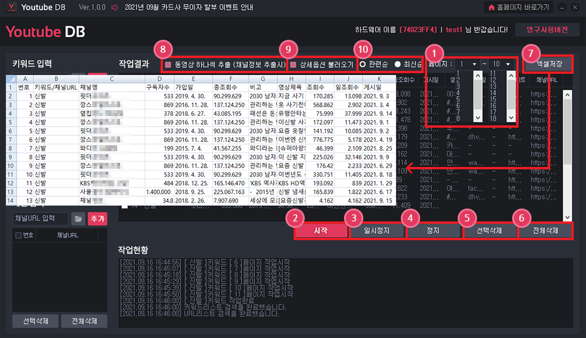Check the 번호 header checkbox in channel list
This screenshot has height=338, width=586.
(x=18, y=235)
